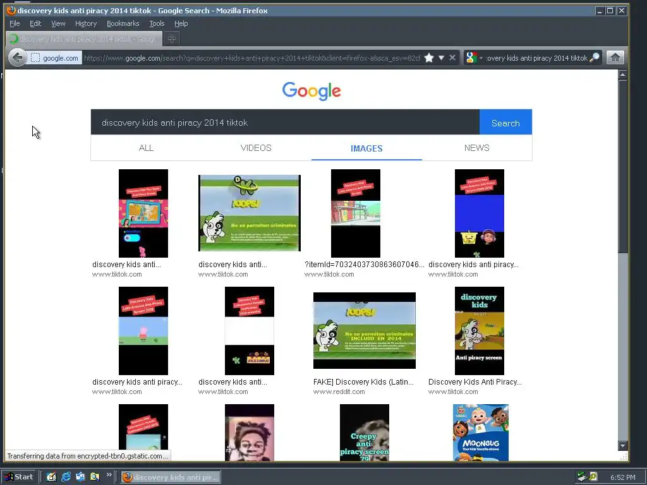647x485 pixels.
Task: Switch to the VIDEOS results tab
Action: [256, 148]
